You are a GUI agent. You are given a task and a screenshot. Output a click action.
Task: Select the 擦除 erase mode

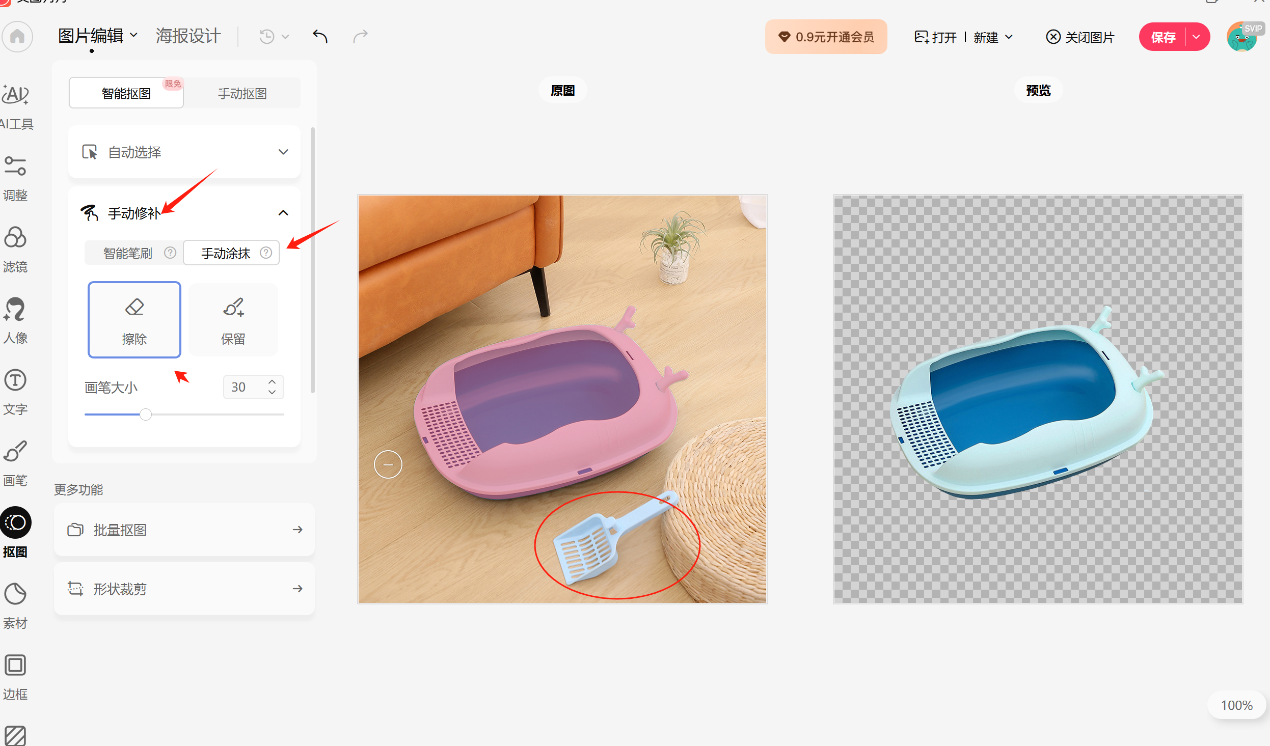(134, 320)
